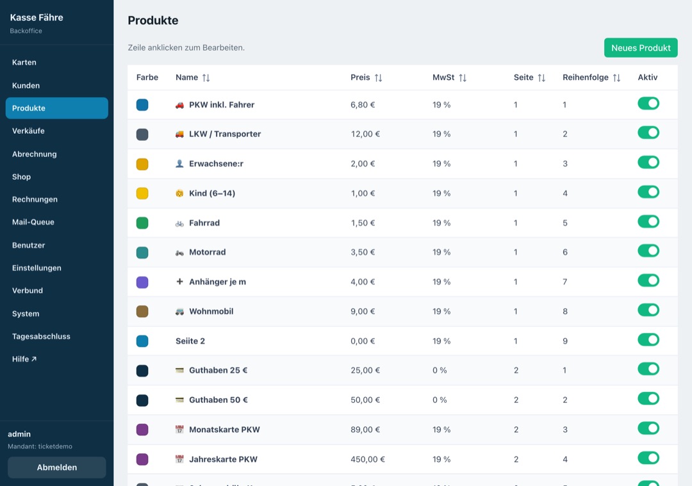Click the motorcycle icon beside Motorrad

pyautogui.click(x=179, y=252)
